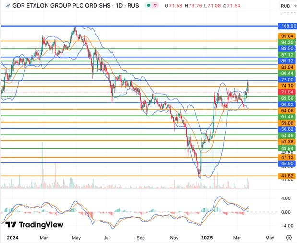The width and height of the screenshot is (297, 243).
Task: Click the TradingView logo
Action: tap(34, 225)
